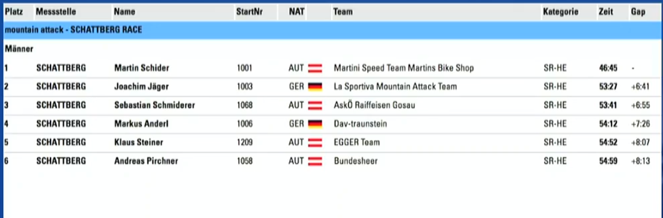Select the mountain attack SCHATTBERG RACE banner
This screenshot has width=663, height=218.
[x=332, y=30]
